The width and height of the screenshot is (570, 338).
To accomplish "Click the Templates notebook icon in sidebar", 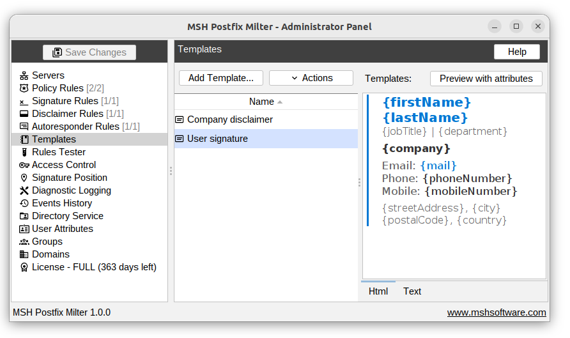I will tap(24, 139).
